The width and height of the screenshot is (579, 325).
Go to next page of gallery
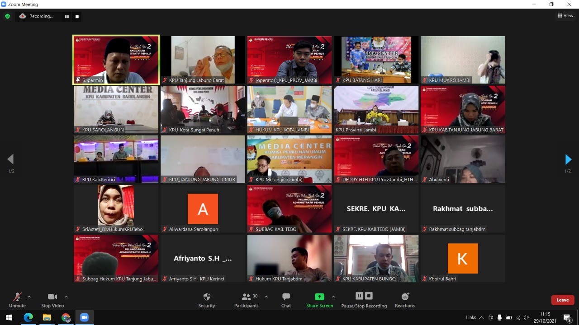point(568,159)
